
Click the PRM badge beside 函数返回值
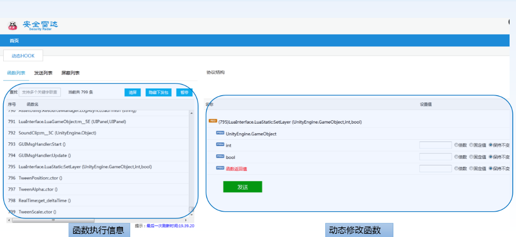pyautogui.click(x=220, y=168)
